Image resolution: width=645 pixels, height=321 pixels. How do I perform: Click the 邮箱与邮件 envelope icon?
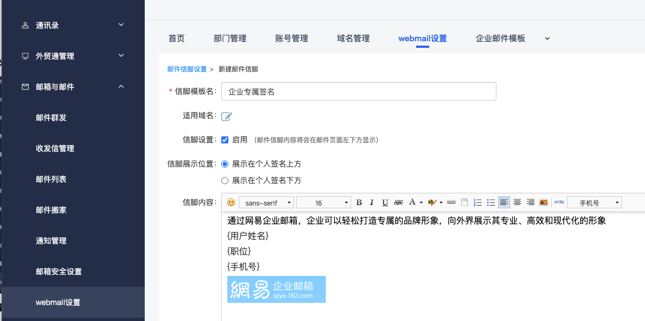pos(25,87)
